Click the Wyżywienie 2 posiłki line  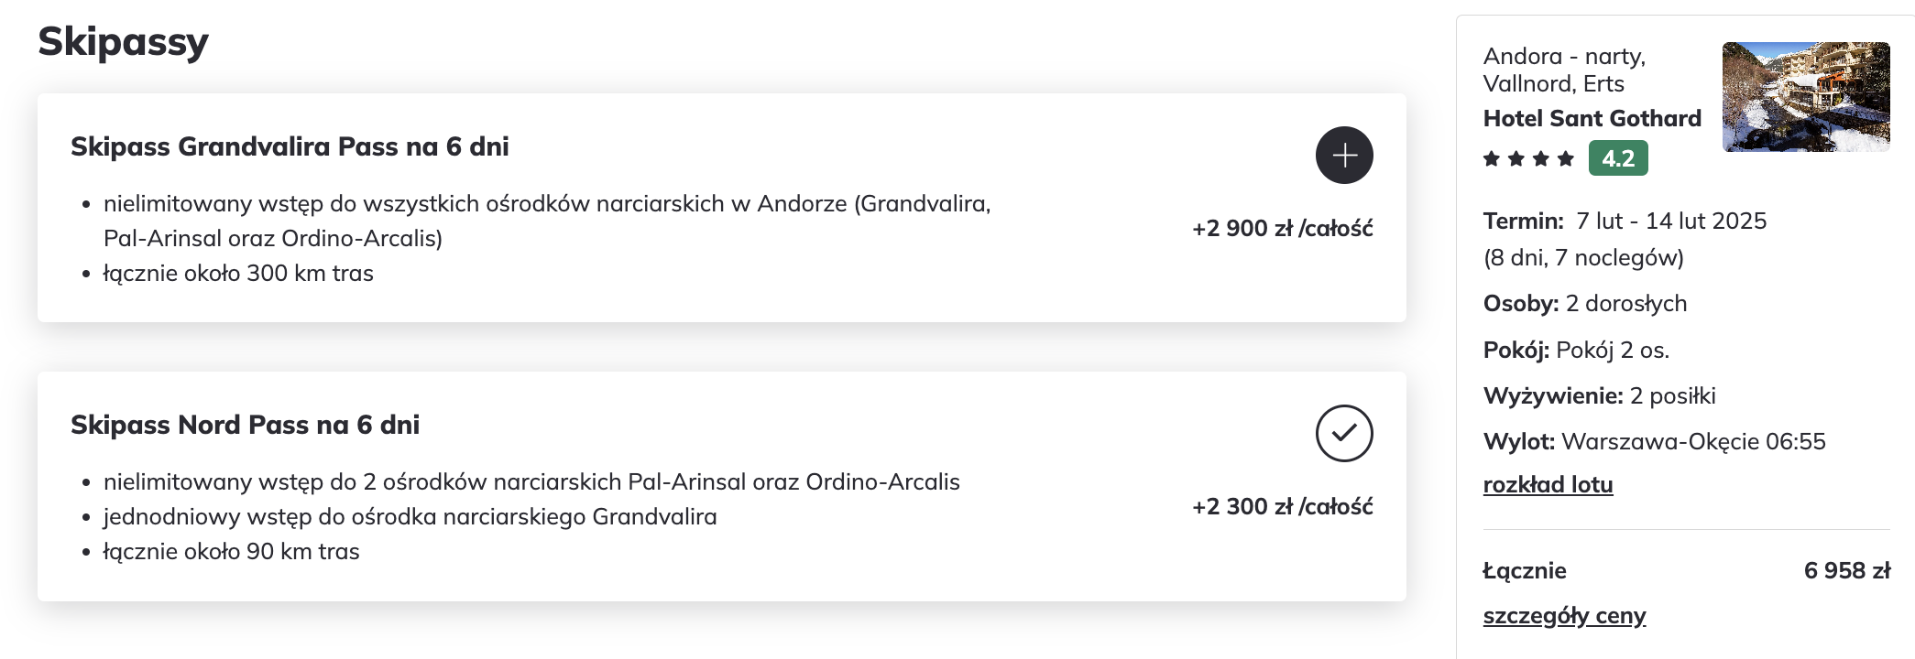pyautogui.click(x=1599, y=396)
